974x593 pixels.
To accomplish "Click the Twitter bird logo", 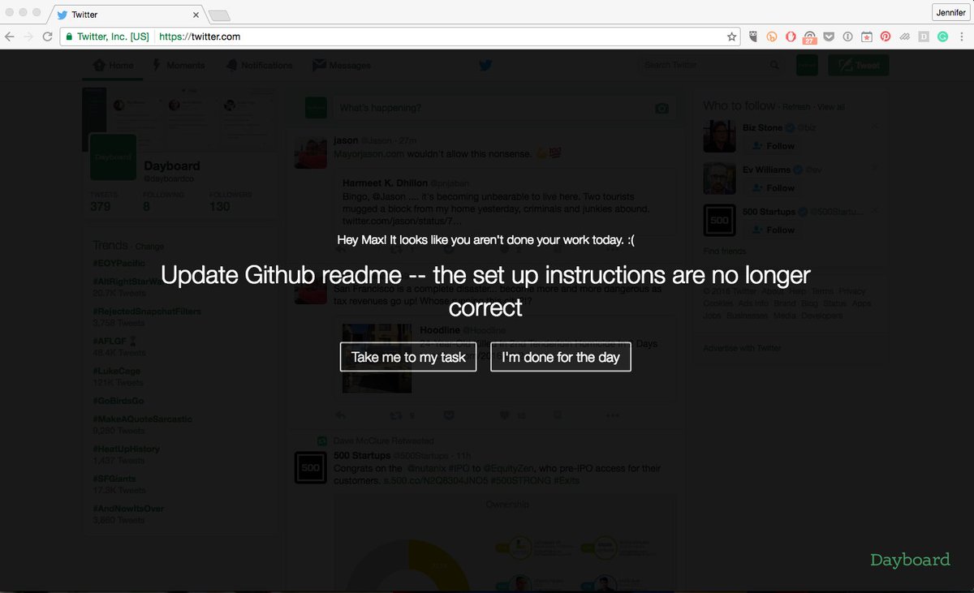I will [485, 66].
